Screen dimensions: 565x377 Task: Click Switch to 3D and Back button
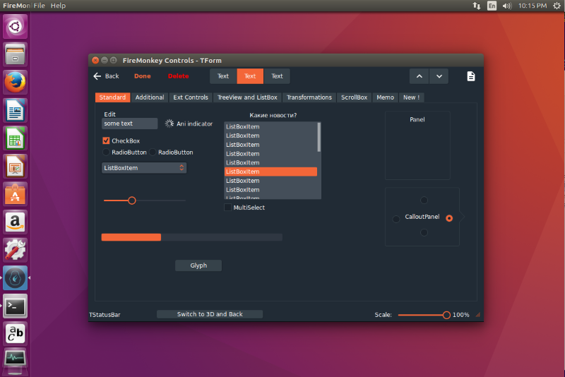[209, 314]
